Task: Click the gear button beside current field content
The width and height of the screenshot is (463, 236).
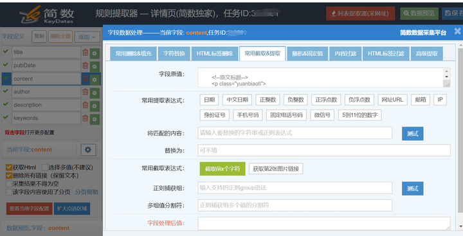Action: (x=88, y=150)
